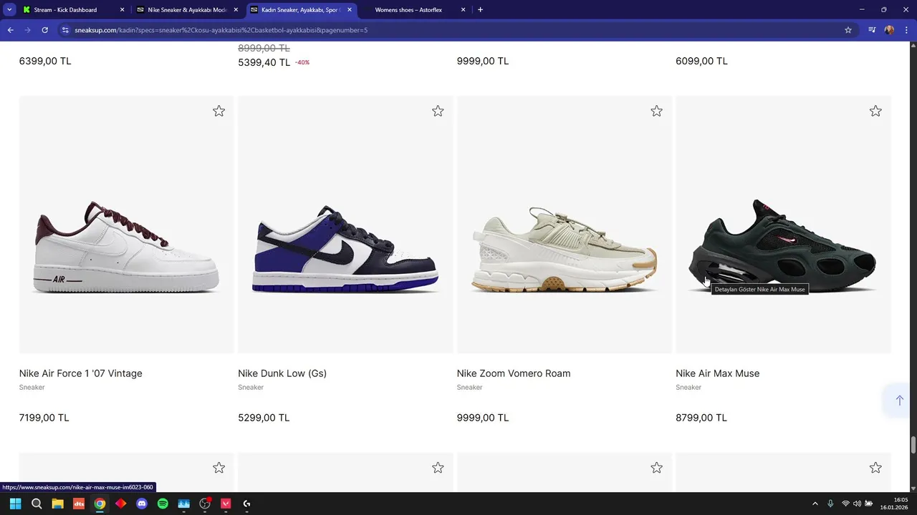Open the OBS taskbar icon with red badge

pyautogui.click(x=205, y=504)
